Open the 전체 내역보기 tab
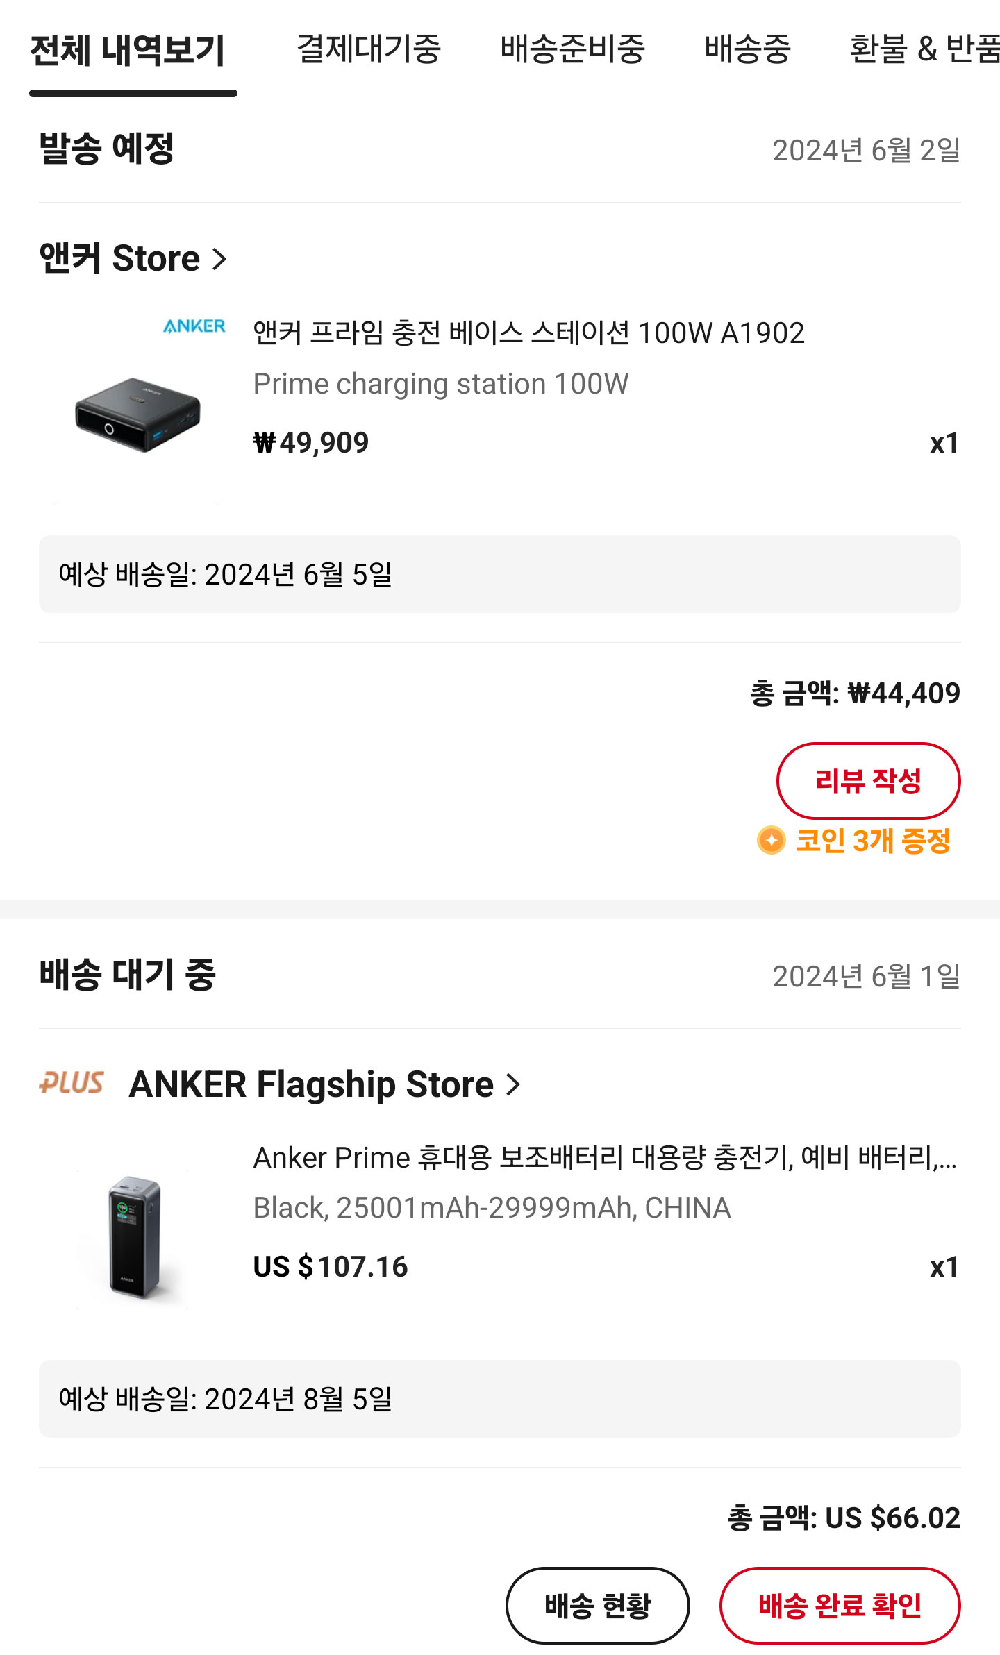Screen dimensions: 1000x1655 pyautogui.click(x=128, y=51)
